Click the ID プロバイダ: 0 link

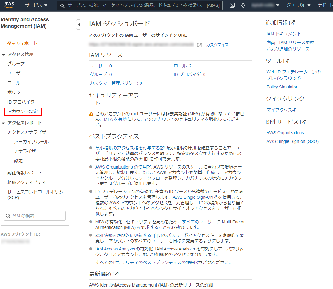tap(190, 75)
